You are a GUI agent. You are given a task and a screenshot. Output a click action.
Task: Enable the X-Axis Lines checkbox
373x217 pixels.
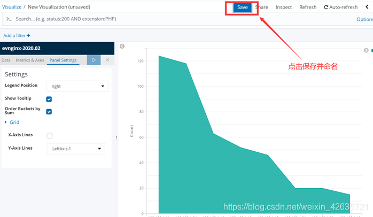pyautogui.click(x=50, y=136)
